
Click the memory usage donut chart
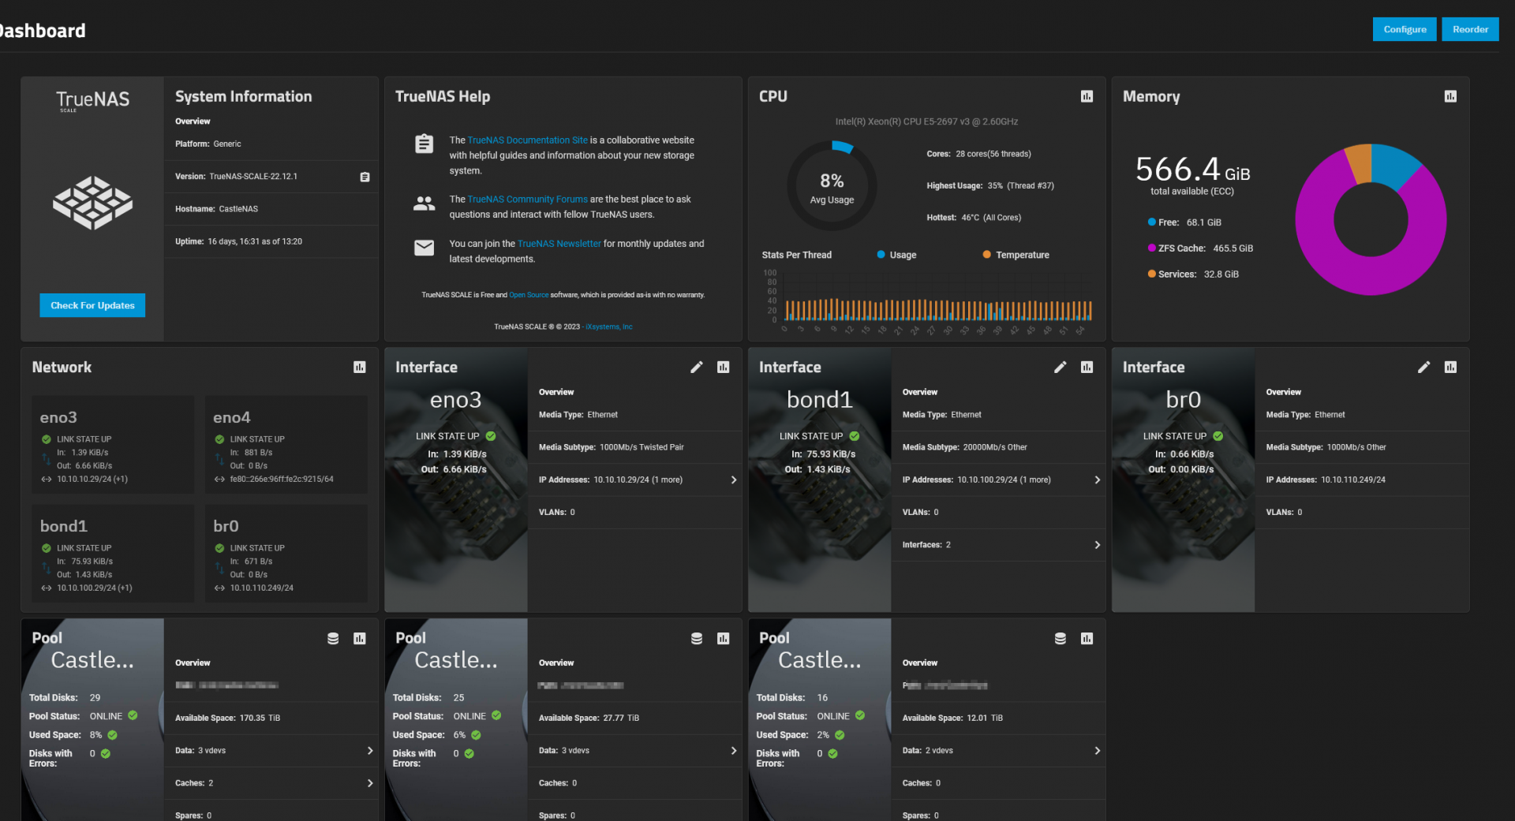[1371, 220]
